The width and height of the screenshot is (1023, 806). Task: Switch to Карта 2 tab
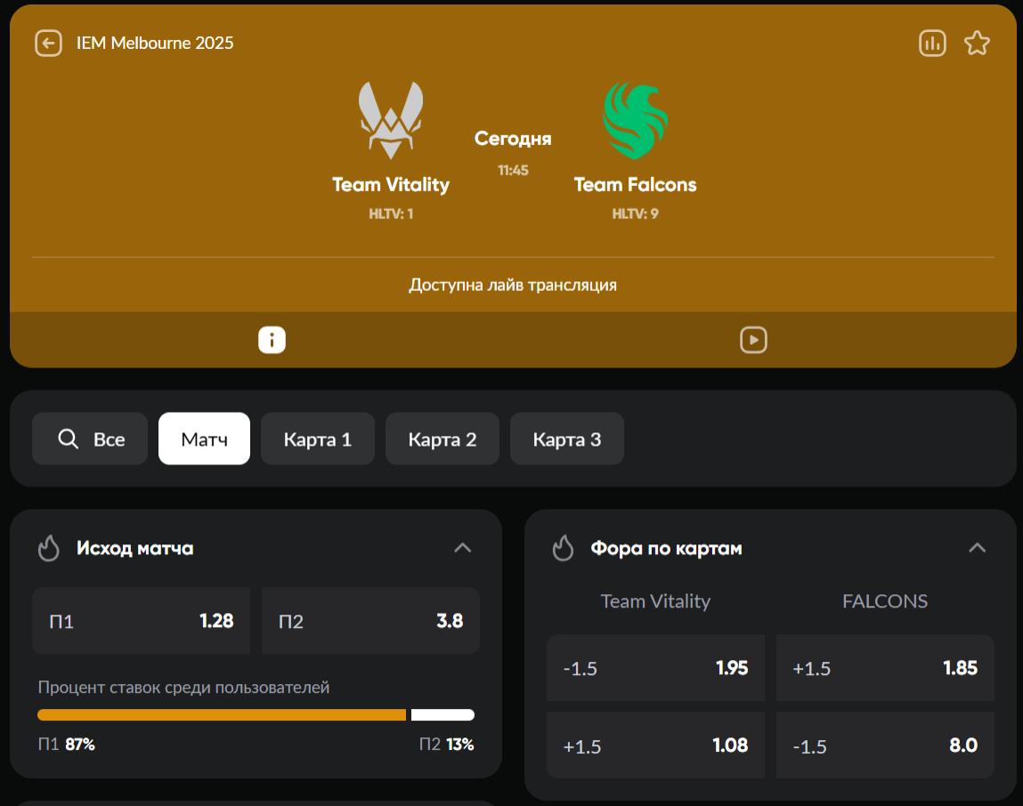pyautogui.click(x=442, y=439)
